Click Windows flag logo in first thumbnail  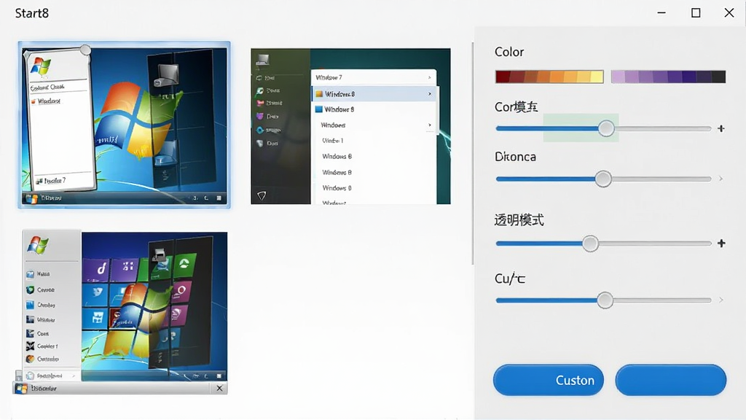click(x=41, y=67)
